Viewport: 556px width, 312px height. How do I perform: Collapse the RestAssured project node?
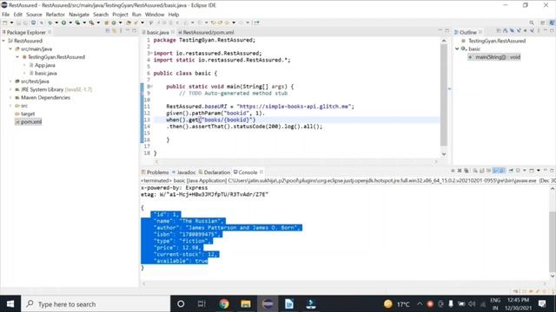[x=3, y=41]
